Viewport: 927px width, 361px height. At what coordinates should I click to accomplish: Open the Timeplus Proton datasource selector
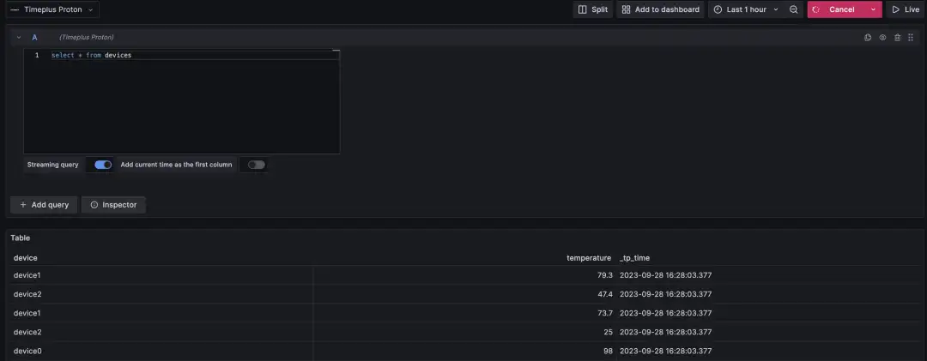point(52,9)
